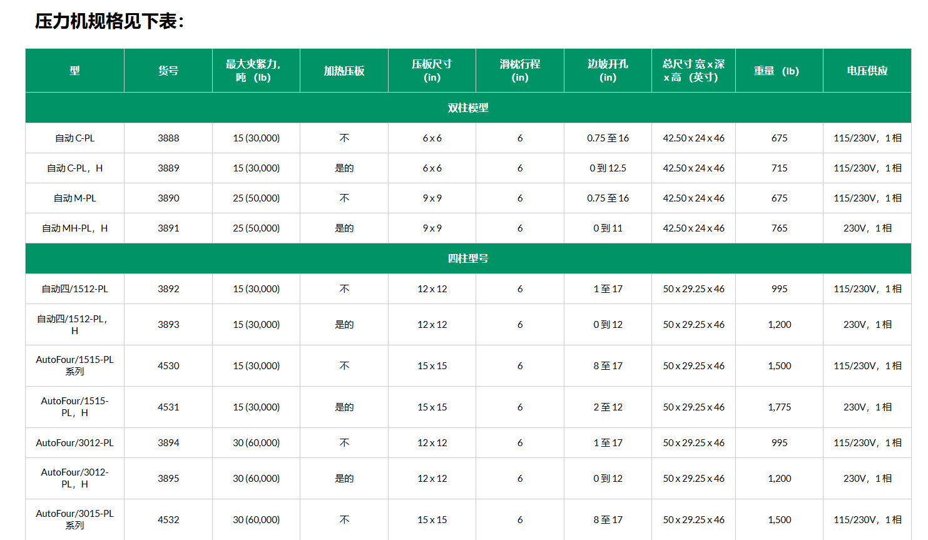Click the model name 自动 M-PL
This screenshot has width=928, height=540.
74,198
